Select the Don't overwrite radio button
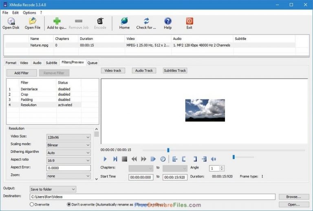Screen dimensions: 313x211 pos(69,204)
